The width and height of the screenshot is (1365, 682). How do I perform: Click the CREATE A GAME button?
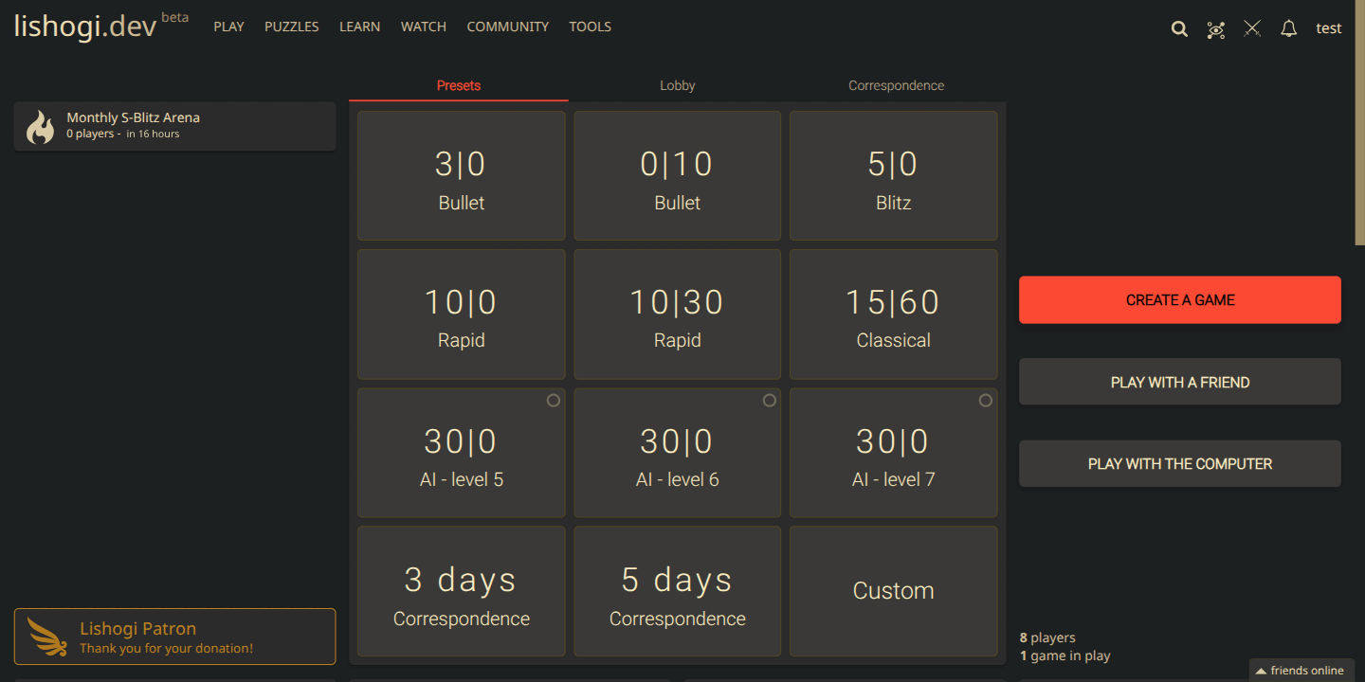(1179, 299)
